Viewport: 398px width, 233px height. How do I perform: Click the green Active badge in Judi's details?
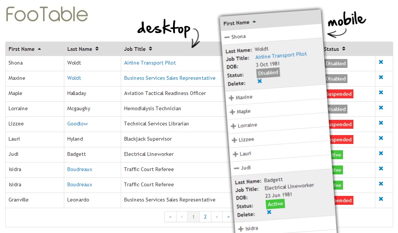tap(275, 204)
